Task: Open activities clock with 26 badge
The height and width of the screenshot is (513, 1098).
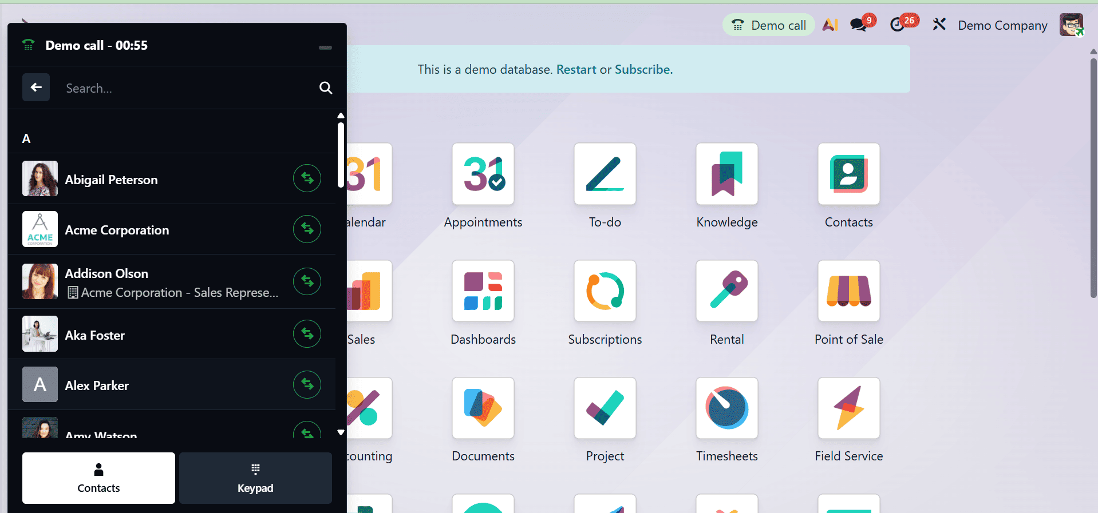Action: (x=898, y=25)
